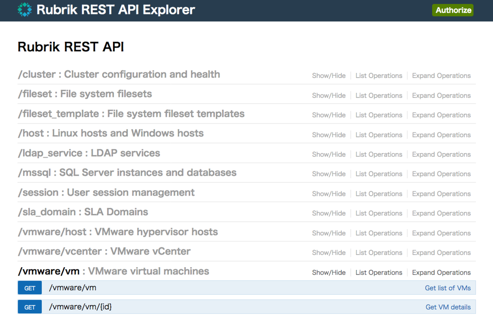
Task: Expand Operations for /fileset
Action: [x=441, y=95]
